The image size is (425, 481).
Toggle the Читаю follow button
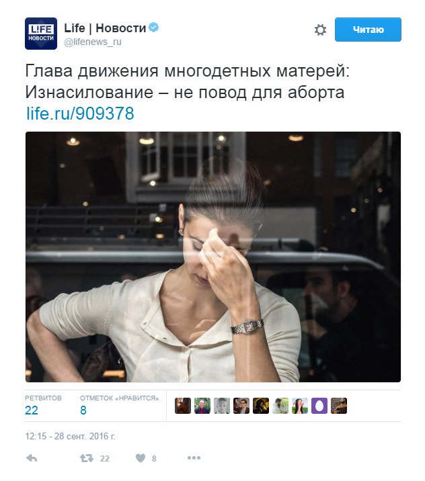pos(368,30)
